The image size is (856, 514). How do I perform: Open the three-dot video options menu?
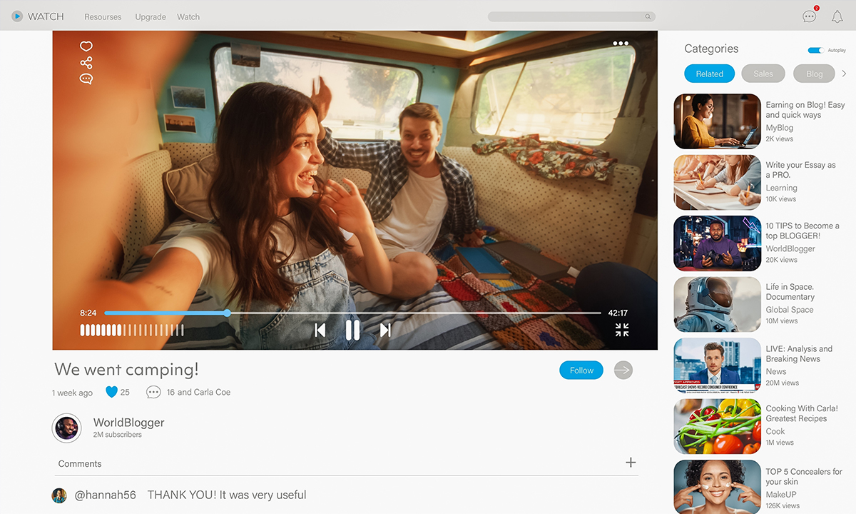(x=621, y=44)
